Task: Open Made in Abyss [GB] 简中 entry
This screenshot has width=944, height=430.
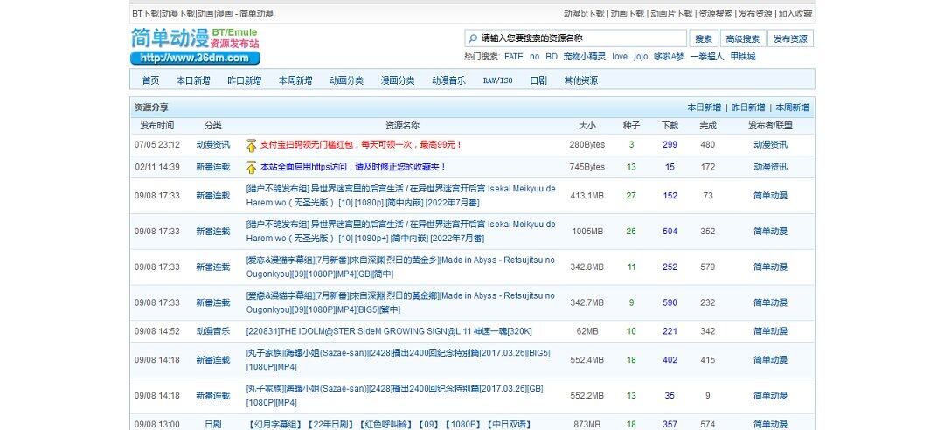Action: pos(400,267)
